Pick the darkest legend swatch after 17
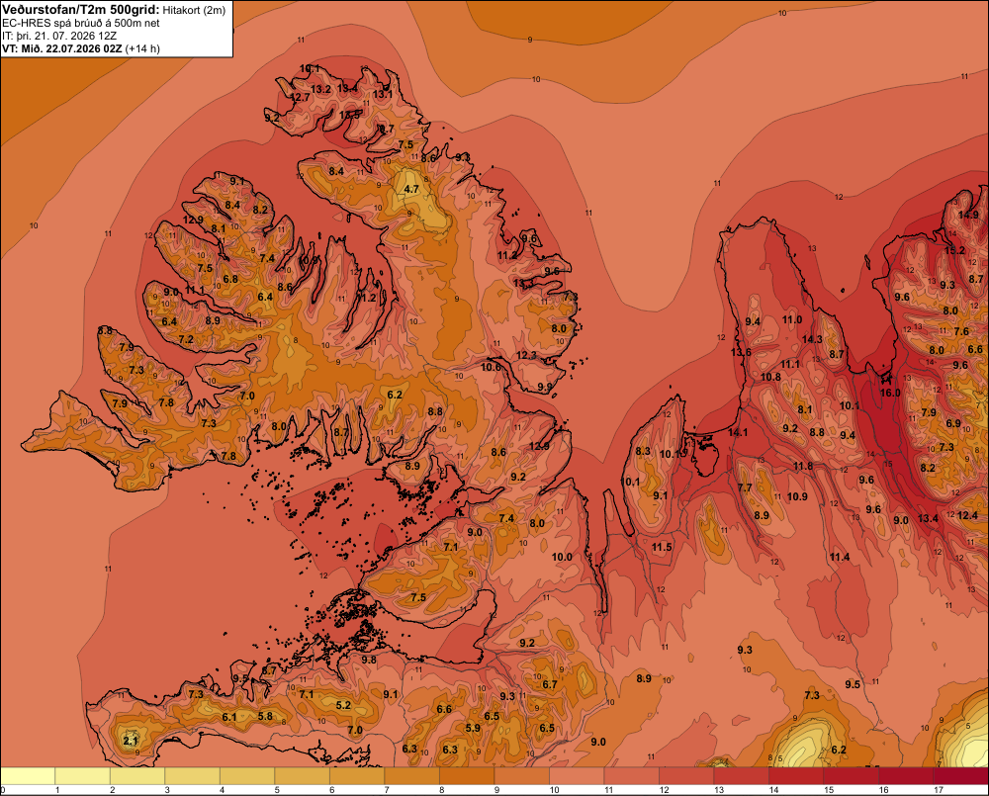989x796 pixels. click(960, 776)
